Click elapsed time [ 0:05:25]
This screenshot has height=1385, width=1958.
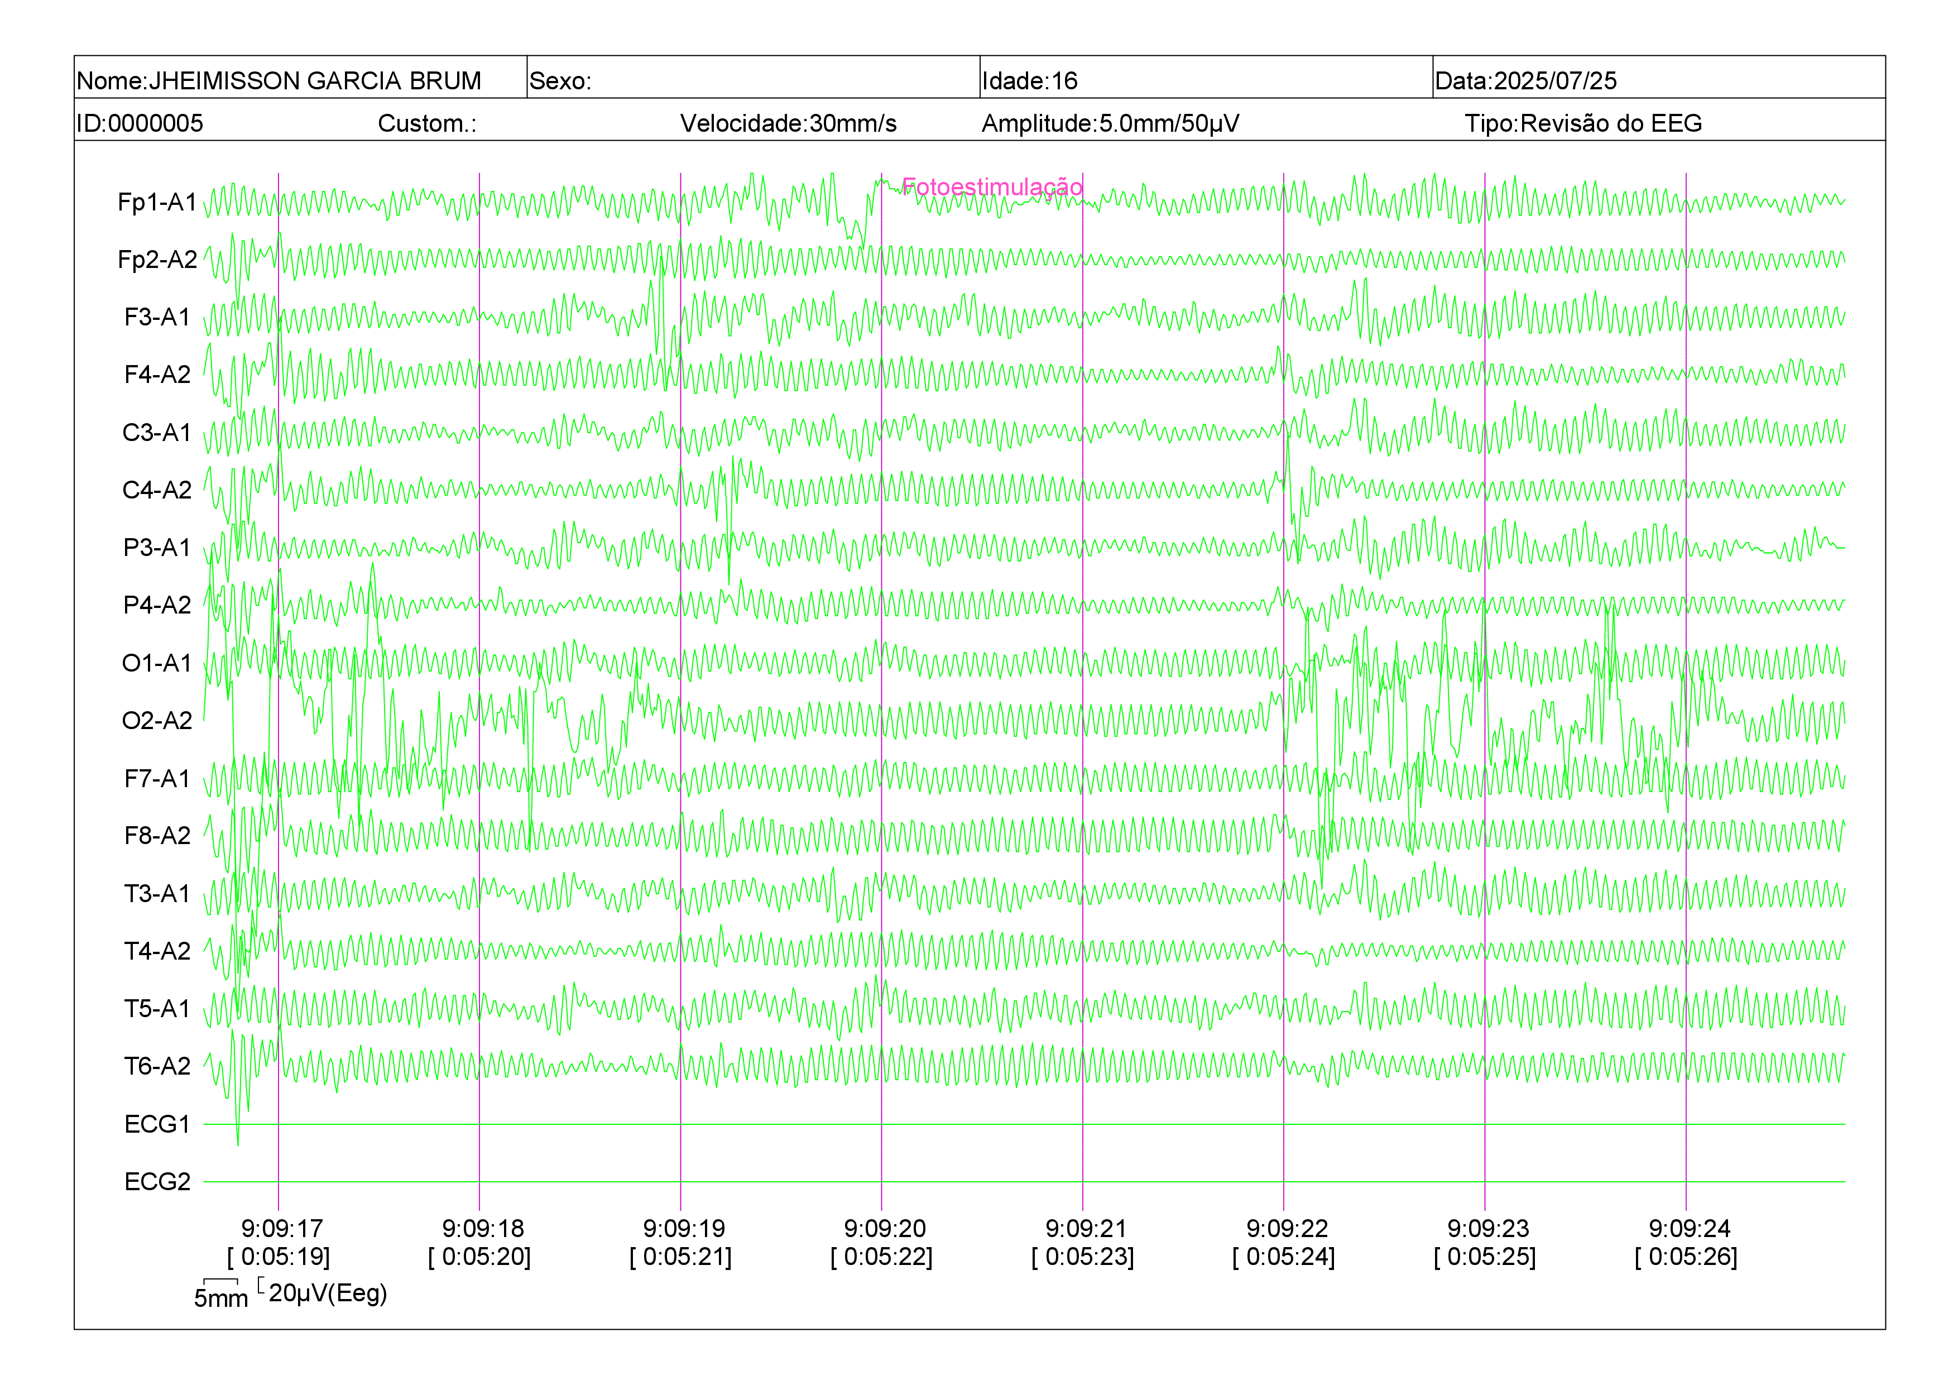pyautogui.click(x=1485, y=1256)
